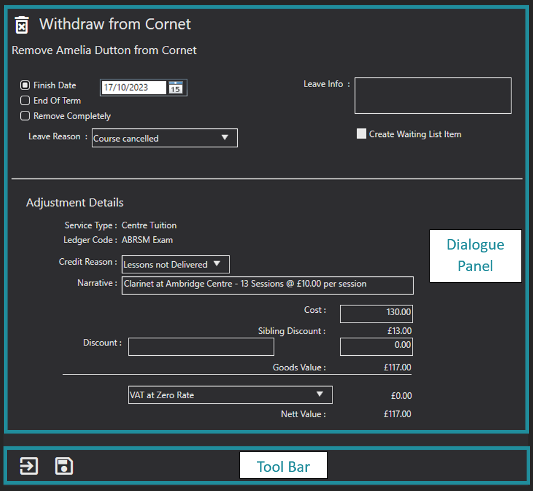Click the exit icon in the tool bar

[29, 466]
